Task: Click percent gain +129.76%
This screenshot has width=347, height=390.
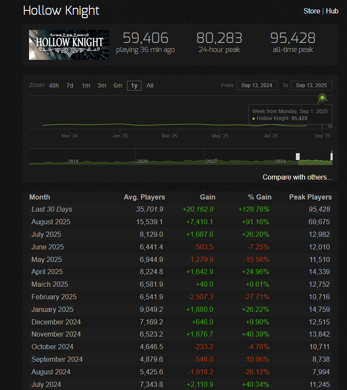Action: tap(254, 209)
